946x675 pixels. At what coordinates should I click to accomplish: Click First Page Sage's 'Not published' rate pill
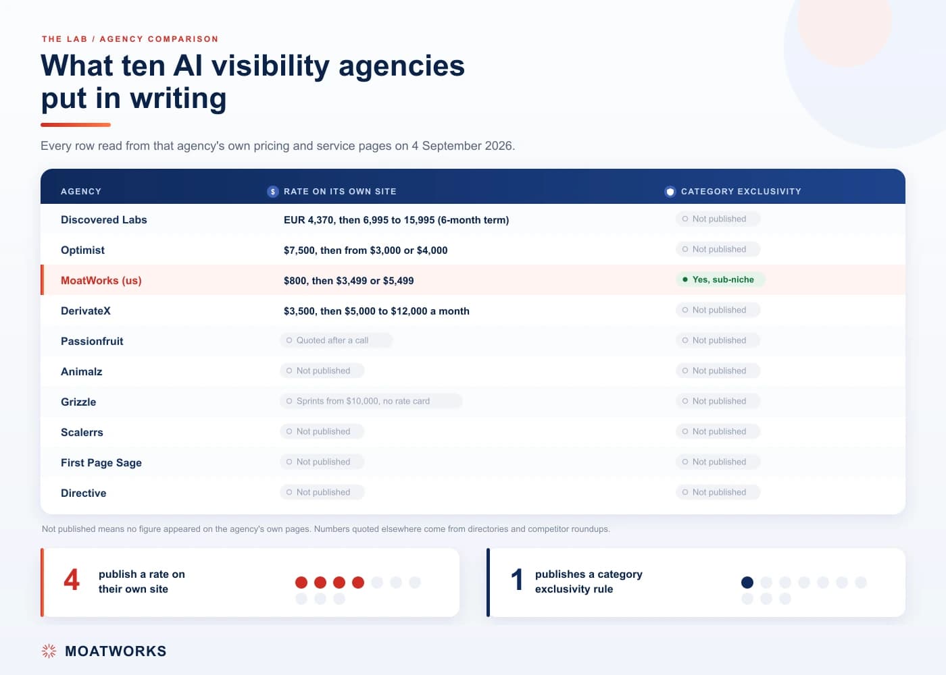click(322, 462)
